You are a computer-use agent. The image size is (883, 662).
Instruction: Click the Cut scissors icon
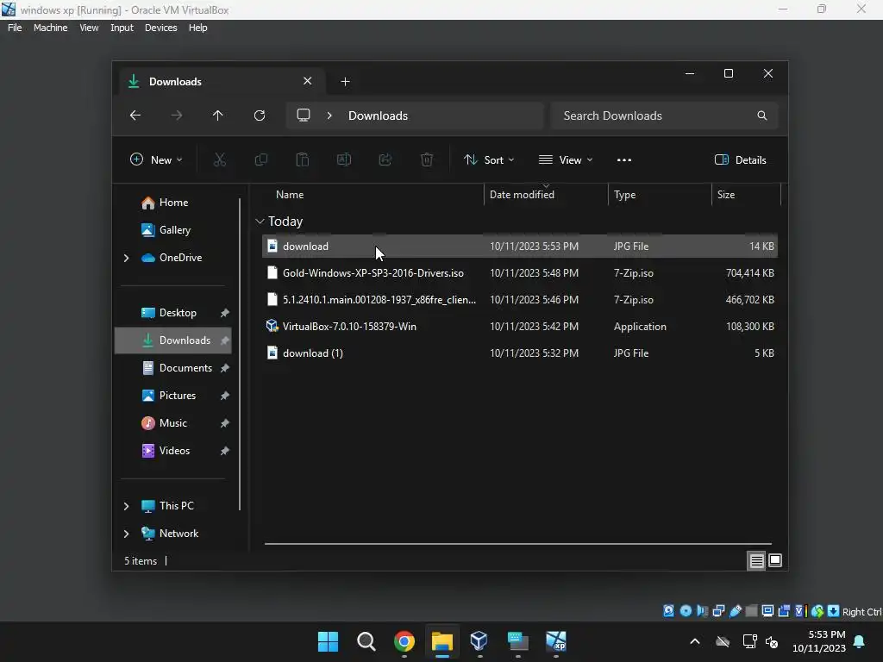(x=220, y=159)
